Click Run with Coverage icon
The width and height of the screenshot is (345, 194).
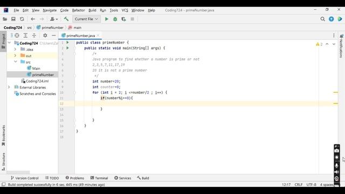pyautogui.click(x=123, y=19)
